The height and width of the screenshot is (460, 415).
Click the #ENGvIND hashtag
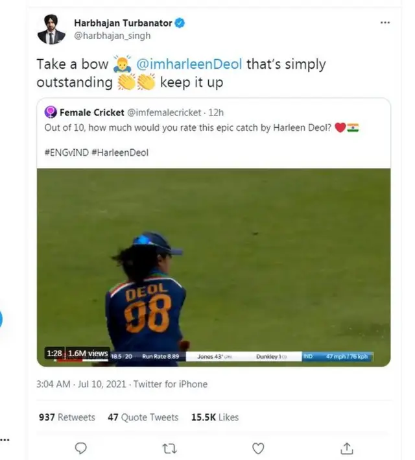(66, 153)
